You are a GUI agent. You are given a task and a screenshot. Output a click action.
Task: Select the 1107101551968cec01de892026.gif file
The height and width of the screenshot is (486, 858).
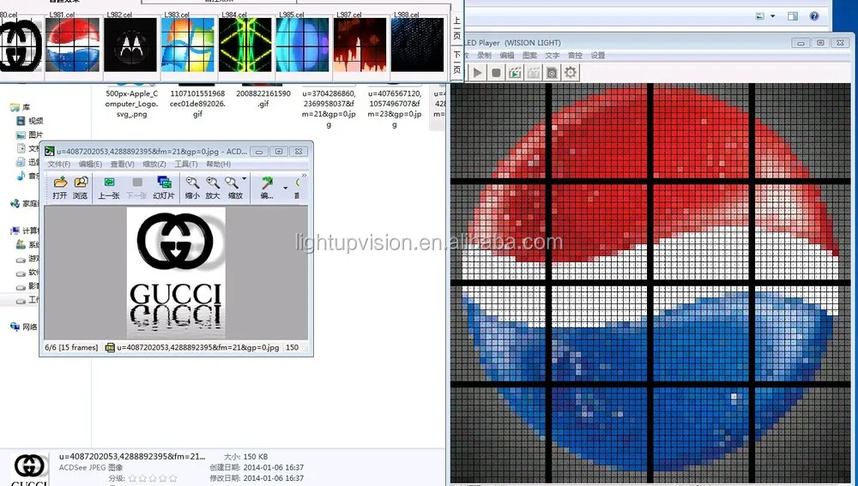pyautogui.click(x=197, y=104)
